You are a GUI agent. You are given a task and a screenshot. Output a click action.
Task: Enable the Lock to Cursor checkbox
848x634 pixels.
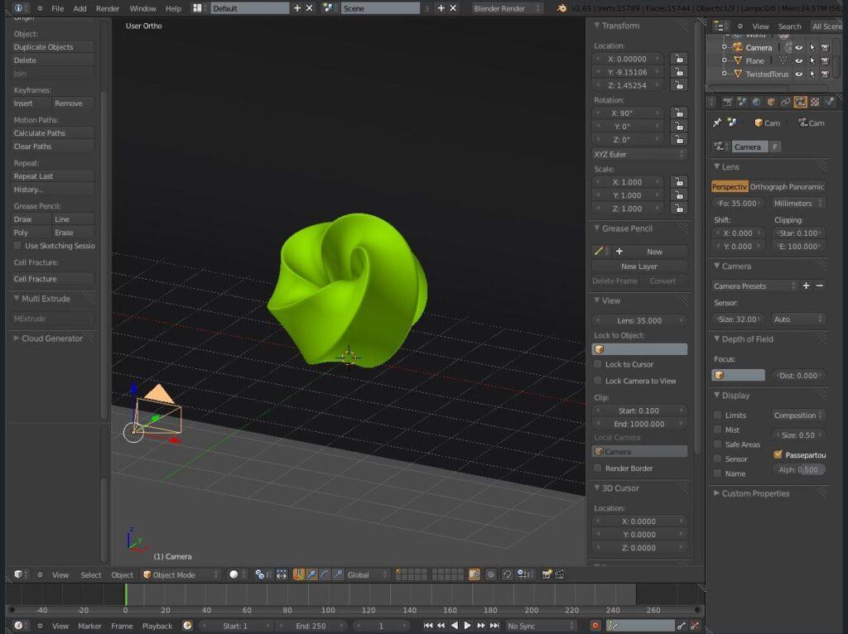pyautogui.click(x=598, y=364)
